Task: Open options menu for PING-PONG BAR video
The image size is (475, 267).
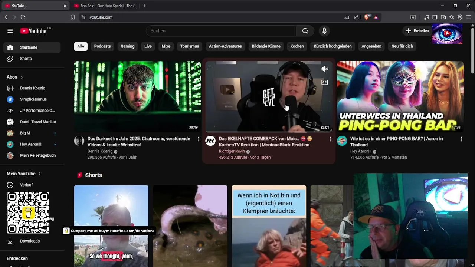Action: [x=461, y=139]
